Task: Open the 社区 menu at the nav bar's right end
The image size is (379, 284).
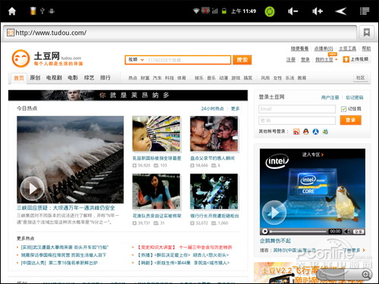Action: click(x=361, y=78)
